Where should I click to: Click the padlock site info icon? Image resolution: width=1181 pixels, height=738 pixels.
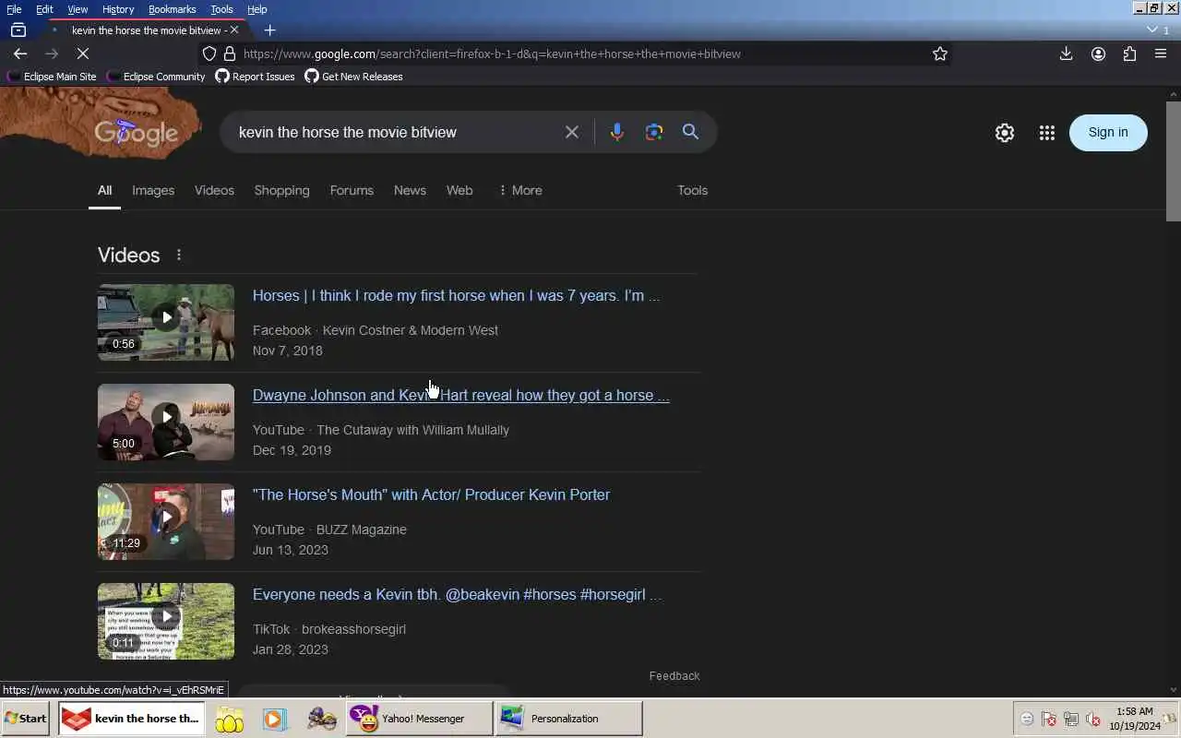pos(230,54)
